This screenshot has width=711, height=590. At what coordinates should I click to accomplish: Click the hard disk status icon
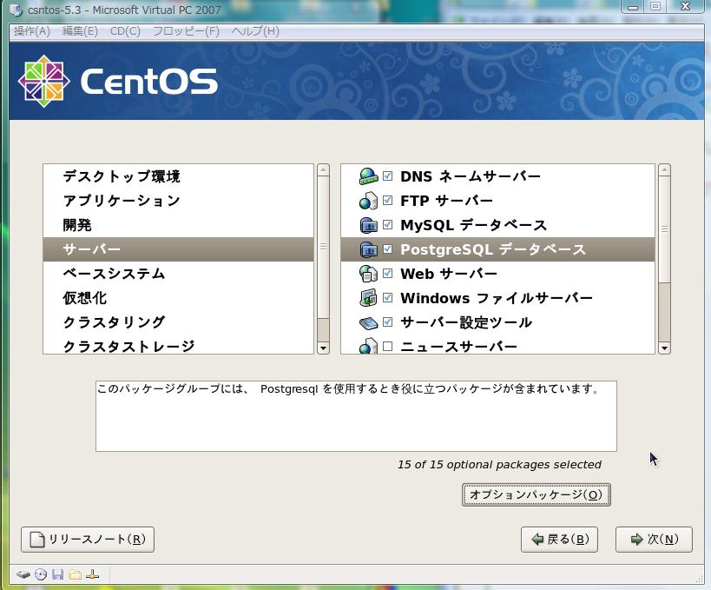click(23, 574)
